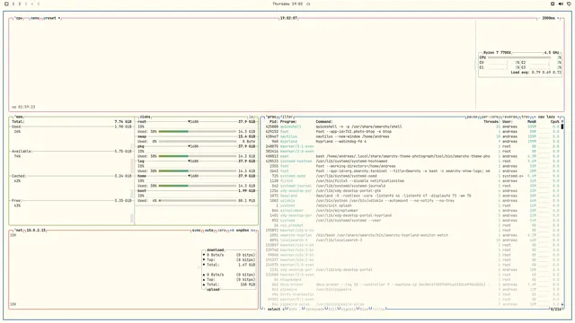
Task: Enable process tree view
Action: point(525,117)
